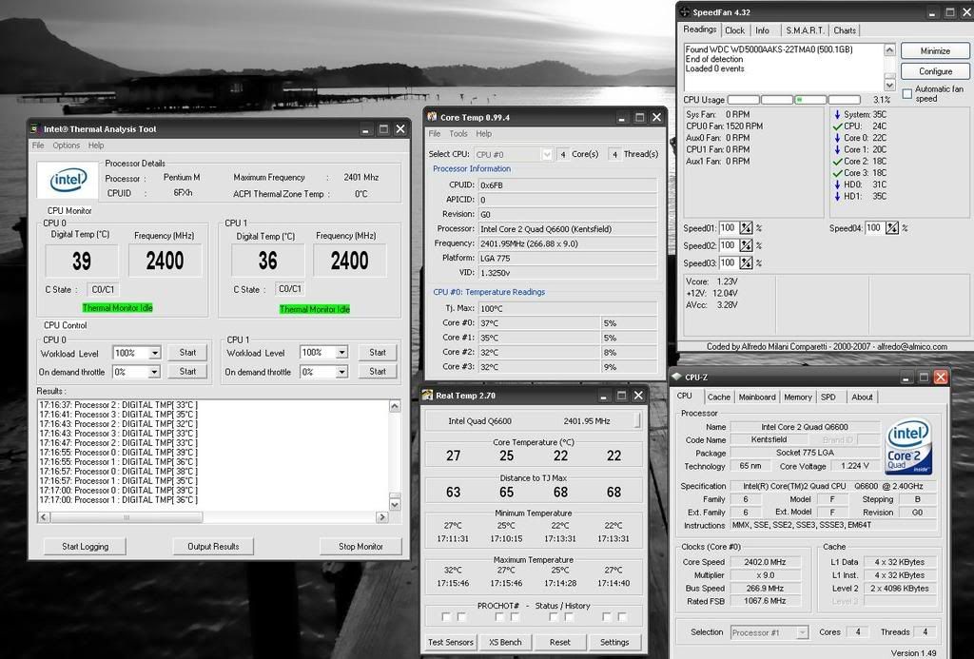Click the Minimize button in SpeedFan's Readings tab
This screenshot has width=974, height=659.
click(935, 51)
